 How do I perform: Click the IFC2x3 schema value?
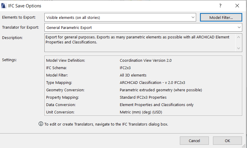[x=125, y=68]
